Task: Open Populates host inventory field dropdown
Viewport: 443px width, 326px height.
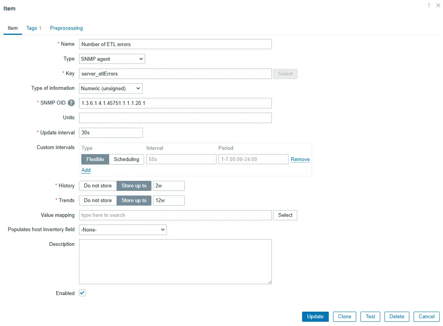Action: coord(123,230)
